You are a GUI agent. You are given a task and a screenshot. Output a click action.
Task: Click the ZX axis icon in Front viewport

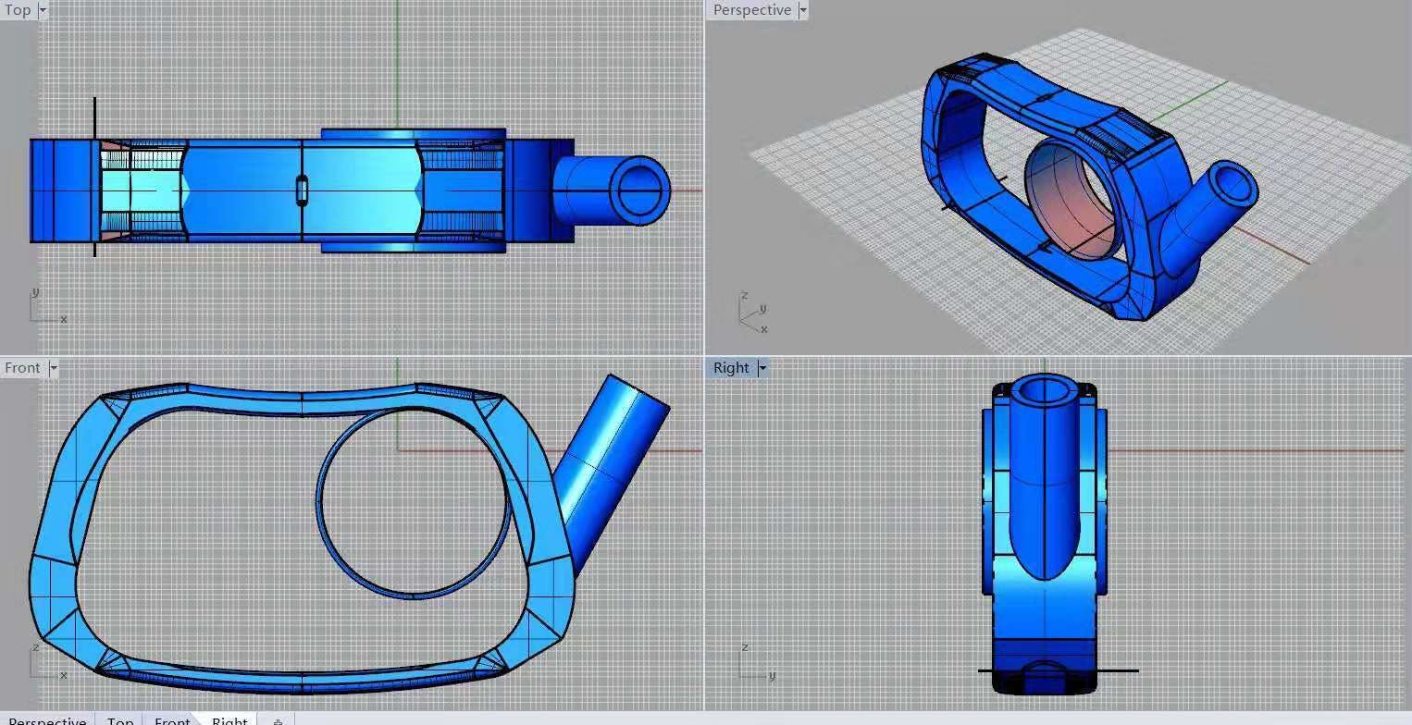click(x=44, y=662)
